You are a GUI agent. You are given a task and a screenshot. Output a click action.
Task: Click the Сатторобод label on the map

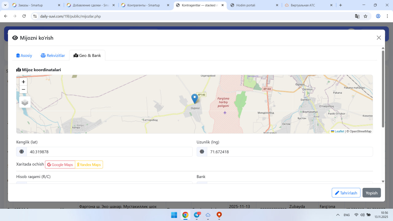coord(150,120)
